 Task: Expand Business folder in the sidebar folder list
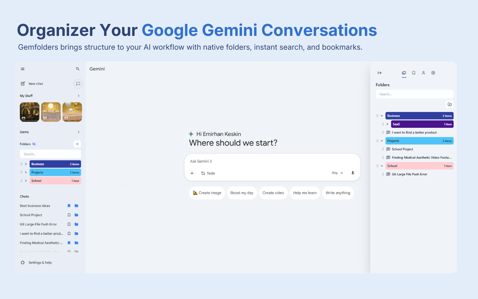click(26, 164)
